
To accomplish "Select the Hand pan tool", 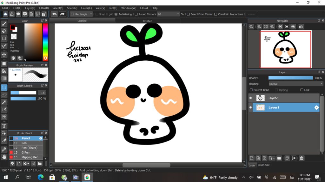I will coord(4,157).
